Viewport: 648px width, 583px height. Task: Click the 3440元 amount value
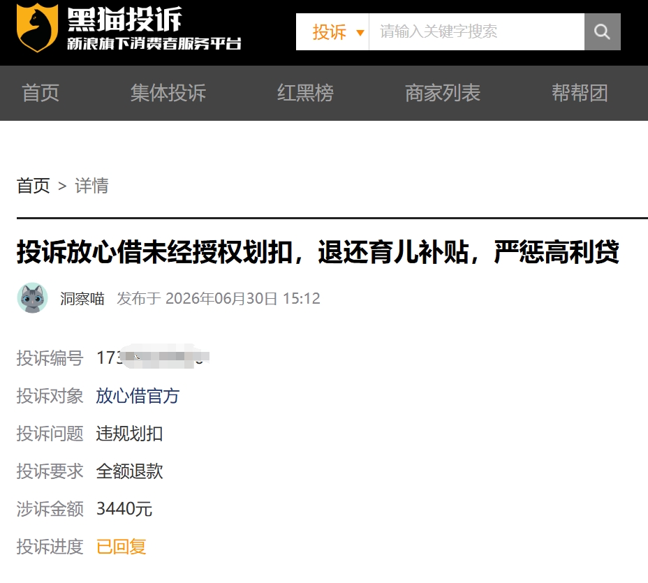[x=124, y=508]
